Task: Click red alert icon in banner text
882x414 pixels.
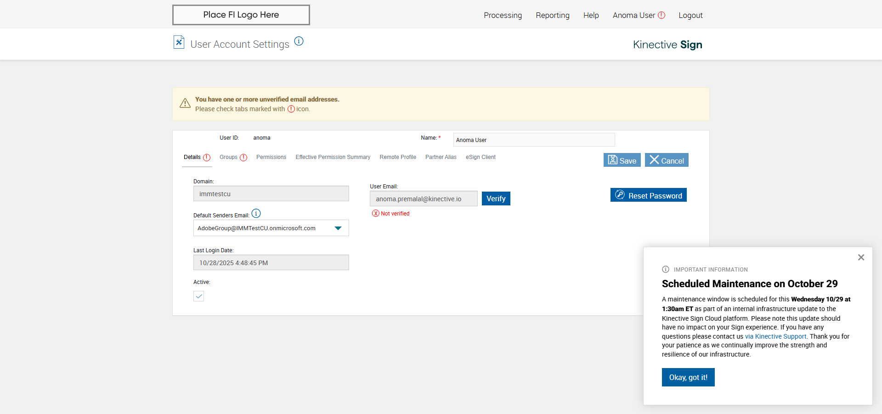Action: click(x=291, y=109)
